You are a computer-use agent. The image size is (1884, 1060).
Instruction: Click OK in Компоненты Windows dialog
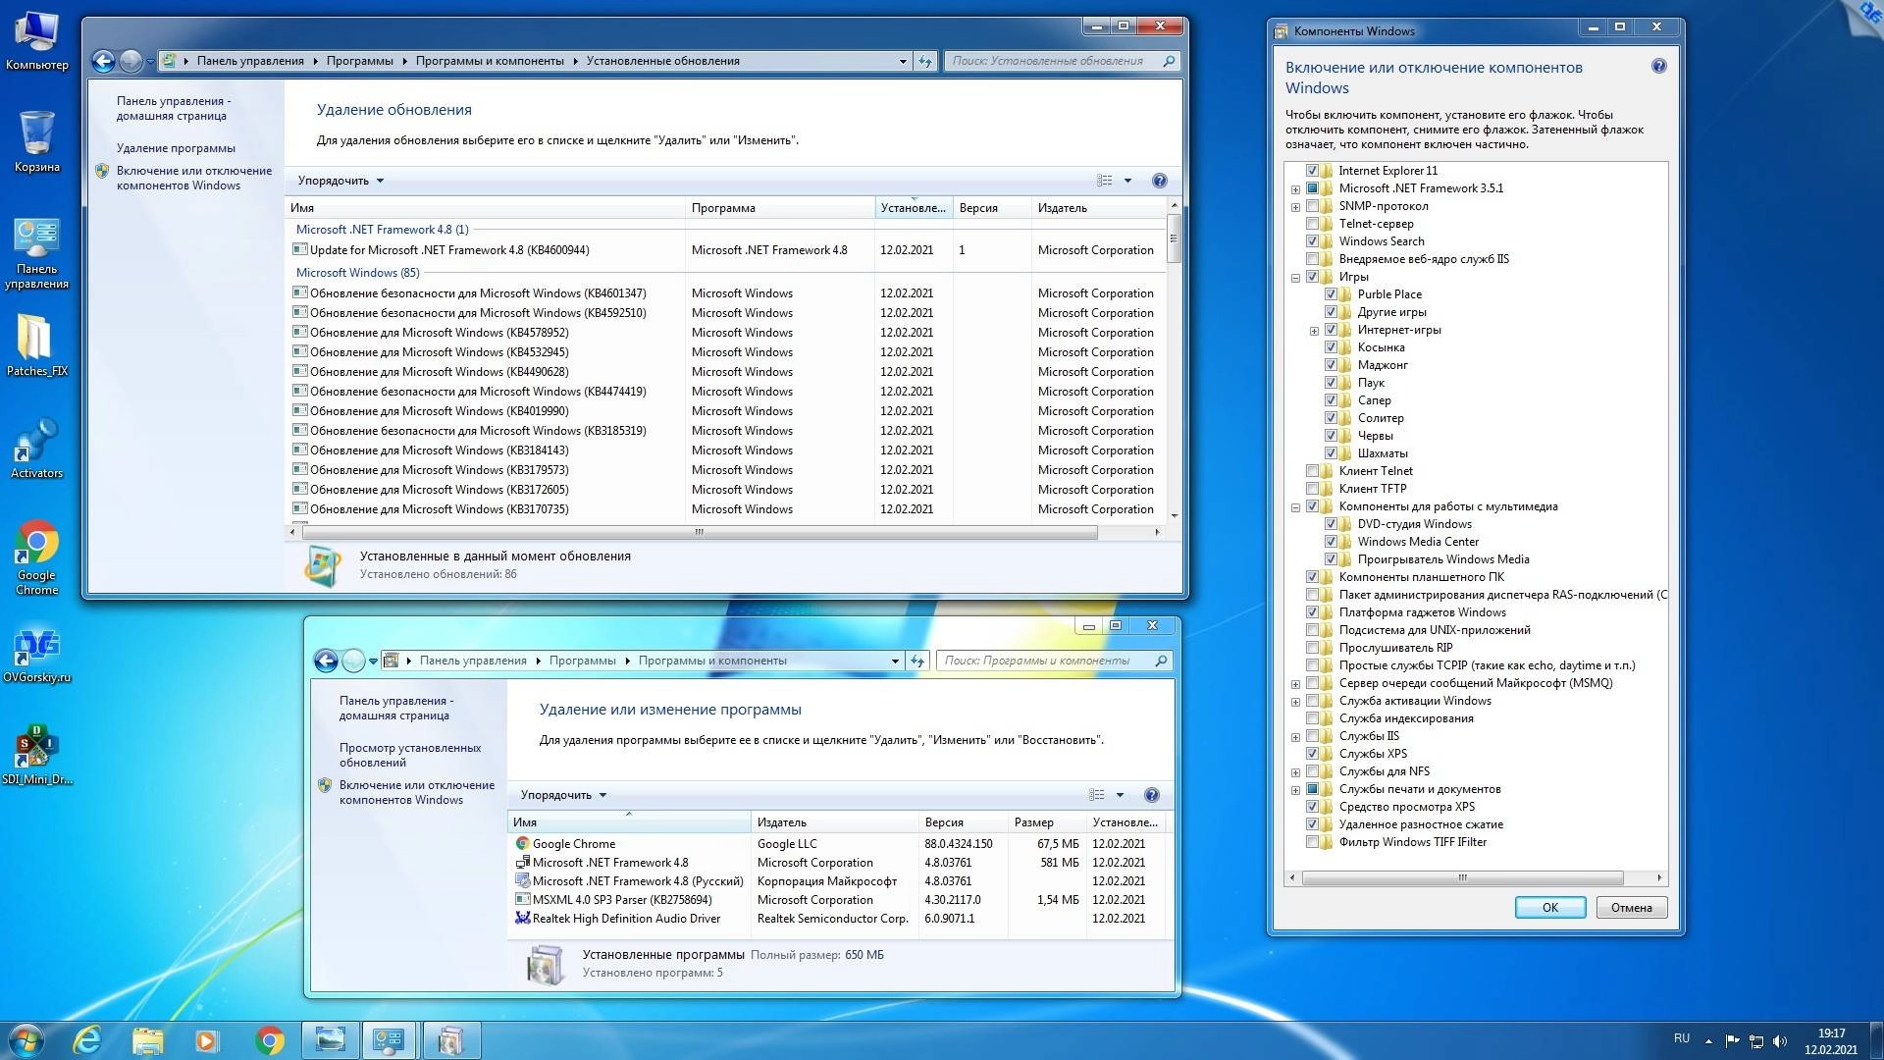(1549, 908)
